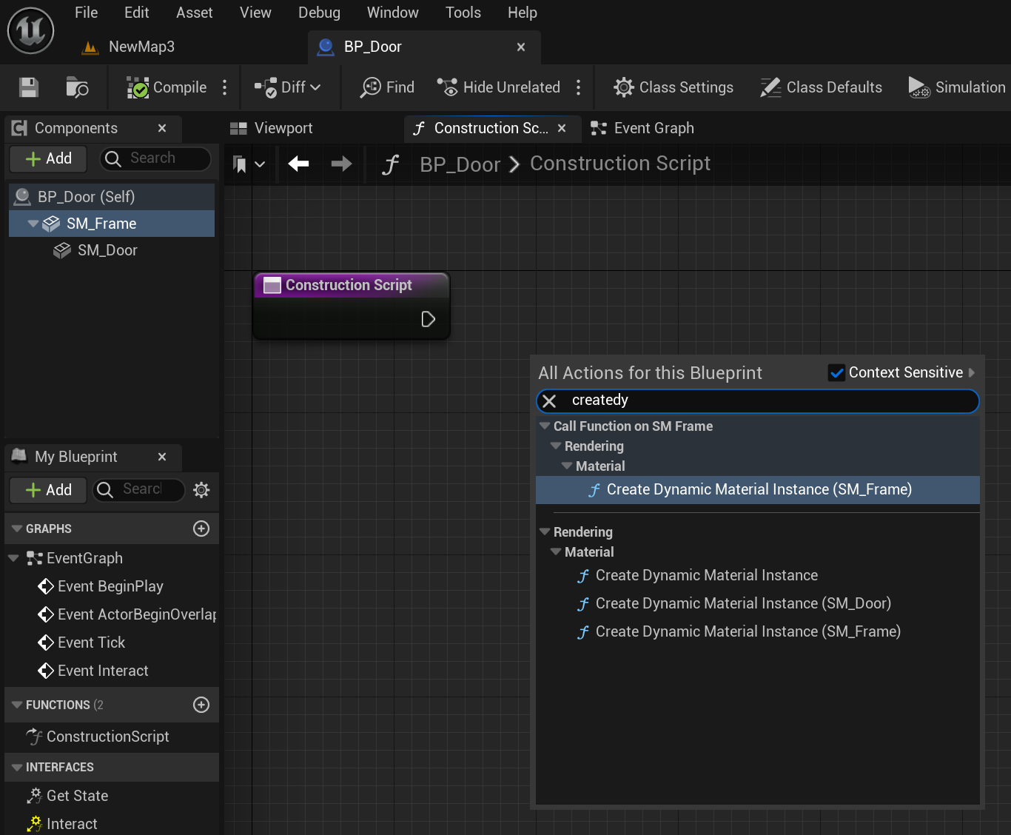Close the Construction Script tab
Screen dimensions: 1011x835
coord(562,128)
